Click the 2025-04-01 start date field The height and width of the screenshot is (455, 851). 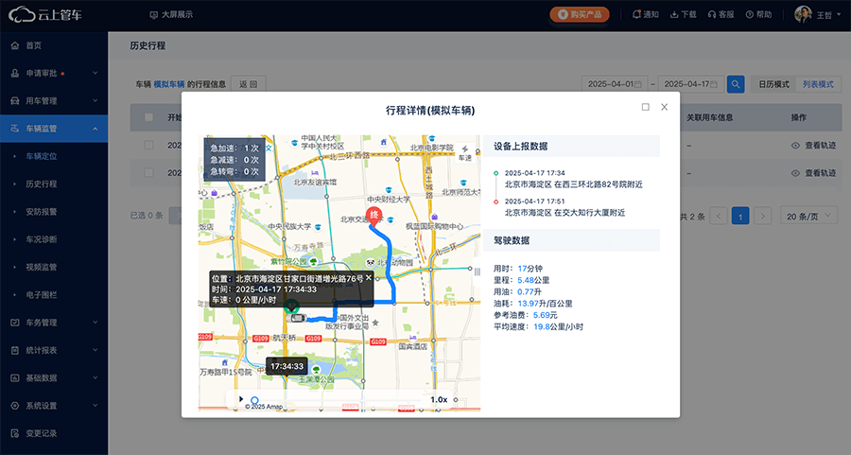click(615, 84)
